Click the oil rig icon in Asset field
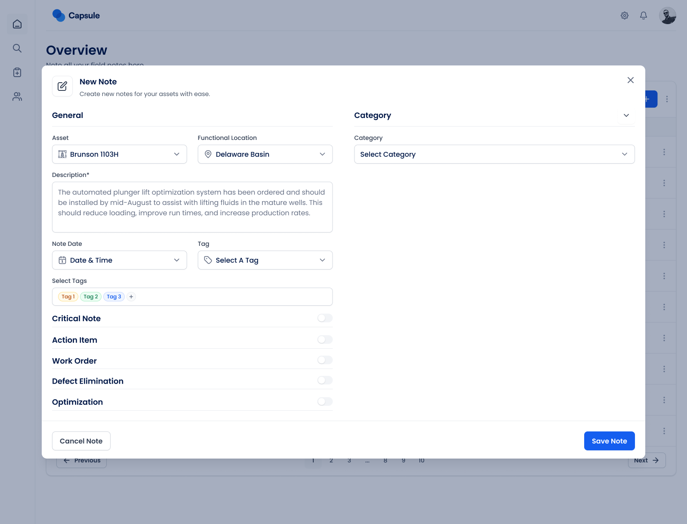Image resolution: width=687 pixels, height=524 pixels. click(x=62, y=154)
